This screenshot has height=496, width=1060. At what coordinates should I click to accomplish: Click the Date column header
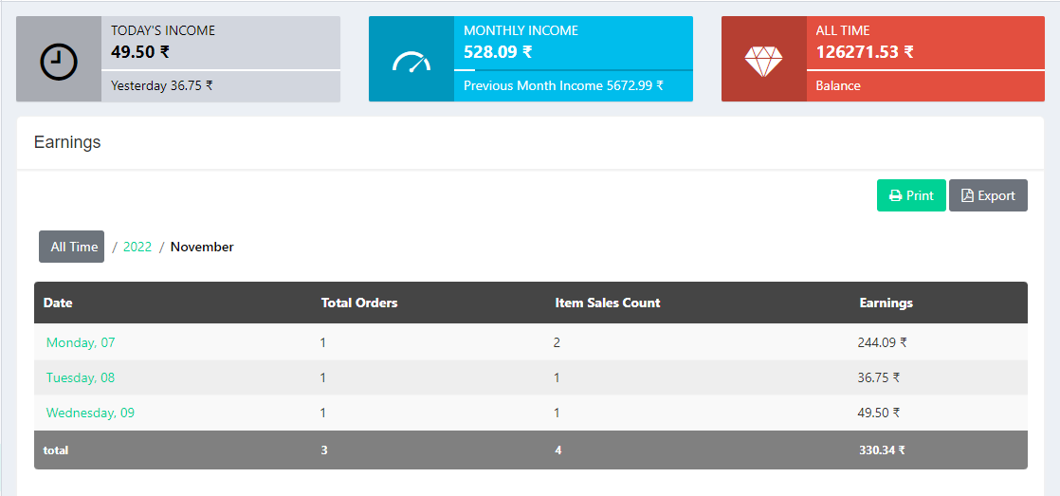58,303
